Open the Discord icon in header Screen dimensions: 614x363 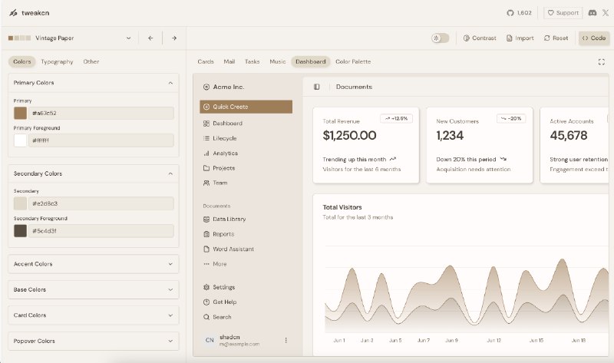coord(592,13)
